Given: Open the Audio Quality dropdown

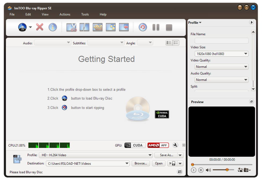Looking at the screenshot, I should (x=222, y=80).
